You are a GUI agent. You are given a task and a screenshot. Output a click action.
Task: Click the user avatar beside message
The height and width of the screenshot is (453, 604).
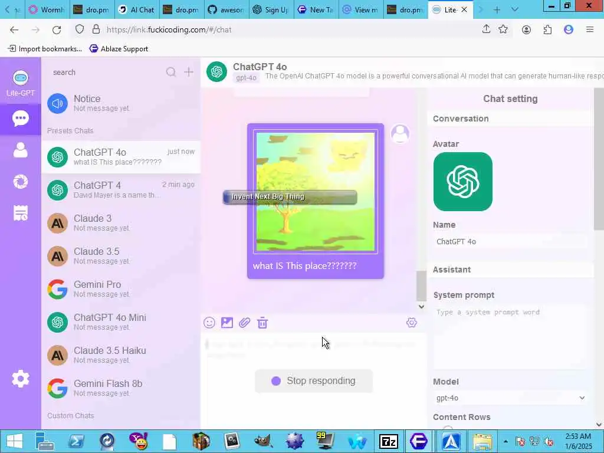[x=400, y=134]
